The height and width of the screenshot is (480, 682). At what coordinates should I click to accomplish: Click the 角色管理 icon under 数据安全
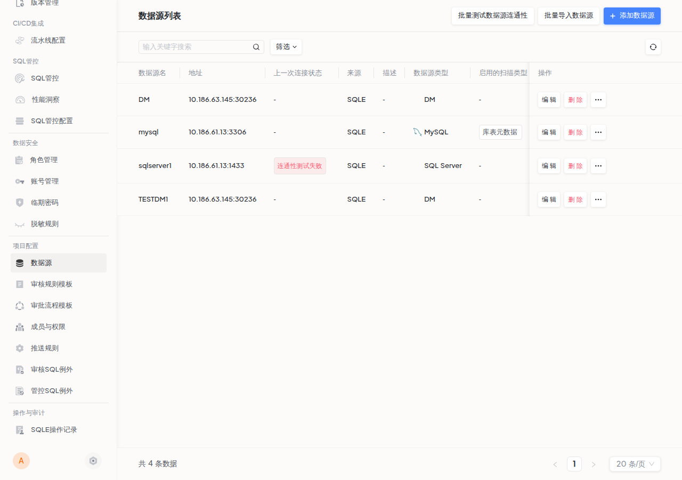click(20, 159)
